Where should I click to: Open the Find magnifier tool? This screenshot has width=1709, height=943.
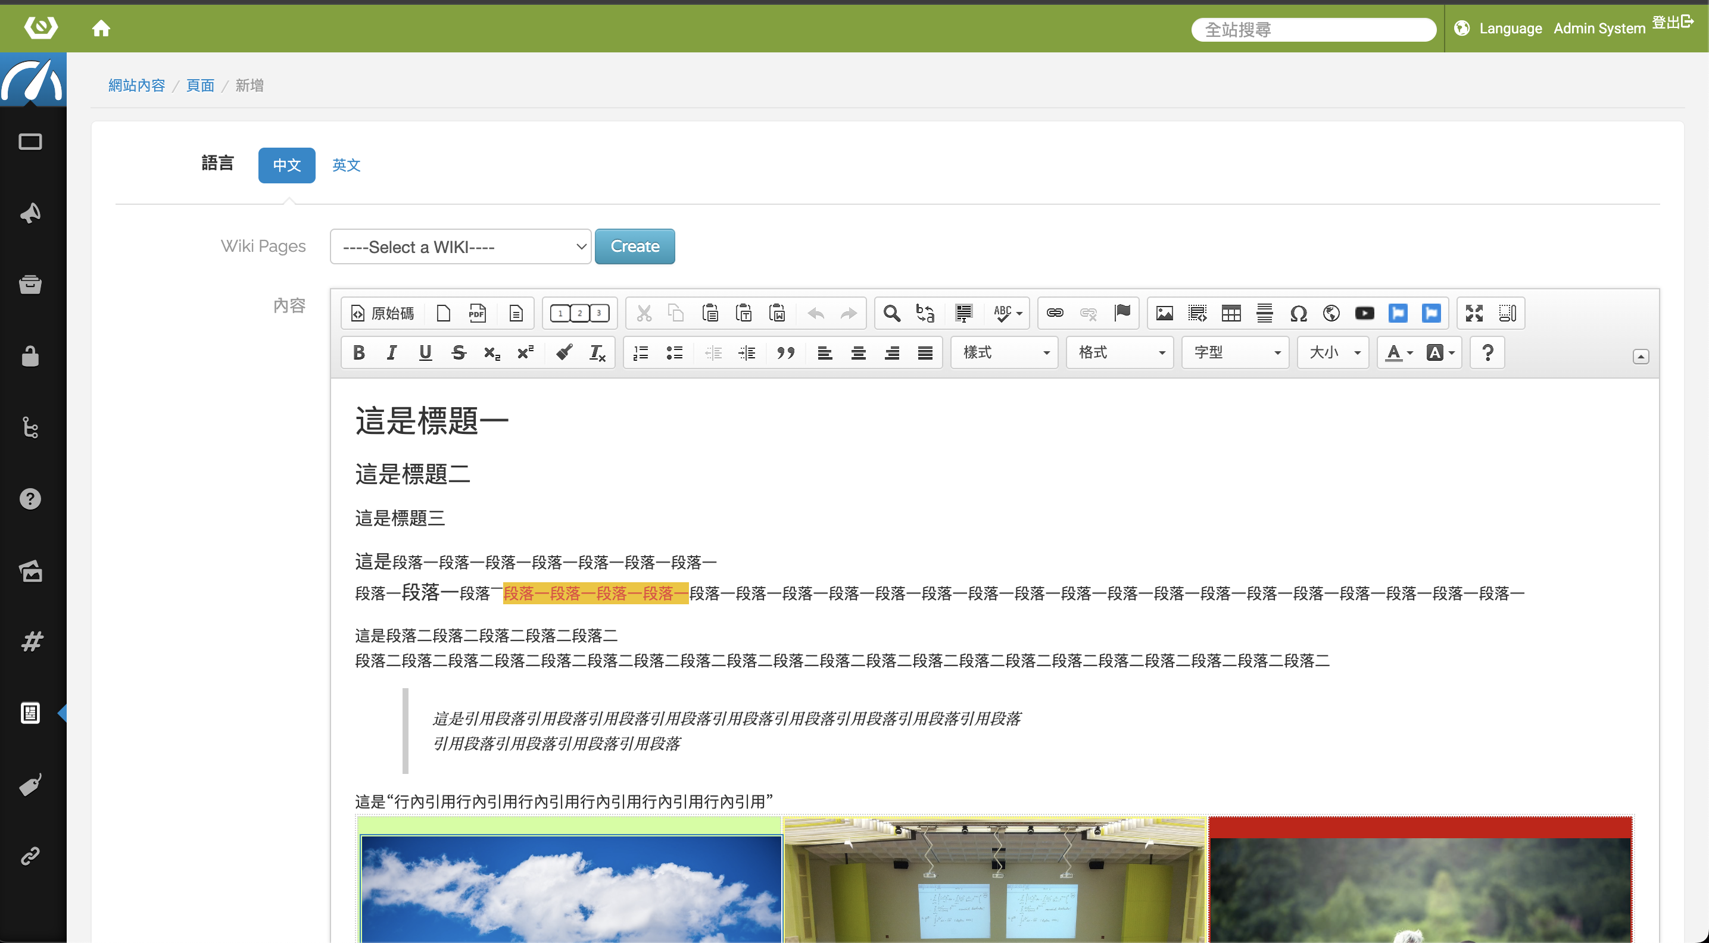tap(891, 313)
